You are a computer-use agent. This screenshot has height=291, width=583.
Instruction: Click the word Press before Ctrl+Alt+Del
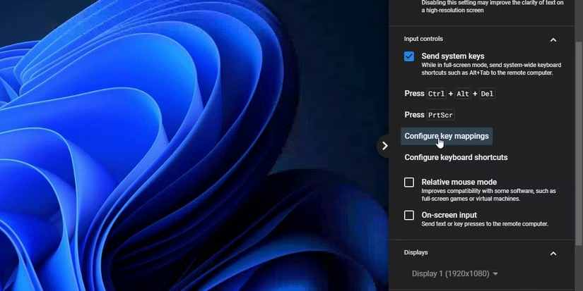coord(414,94)
